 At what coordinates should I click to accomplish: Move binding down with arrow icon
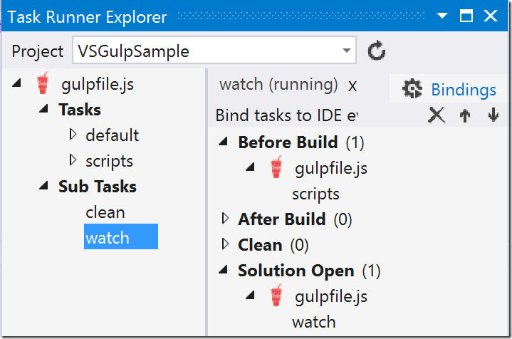tap(493, 115)
